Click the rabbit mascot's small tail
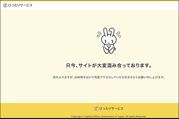Image resolution: width=179 pixels, height=119 pixels. (x=115, y=48)
